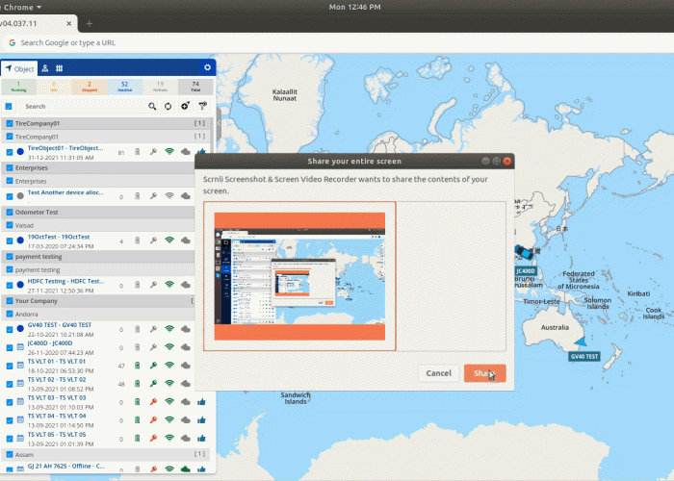
Task: Click the search magnifier icon in the object panel
Action: pos(152,107)
